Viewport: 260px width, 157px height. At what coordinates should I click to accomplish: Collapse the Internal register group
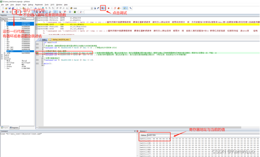[2, 59]
